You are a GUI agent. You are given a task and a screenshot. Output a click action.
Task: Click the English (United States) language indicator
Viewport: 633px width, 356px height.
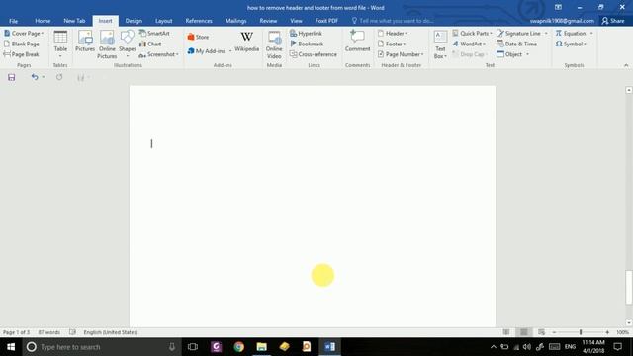110,332
